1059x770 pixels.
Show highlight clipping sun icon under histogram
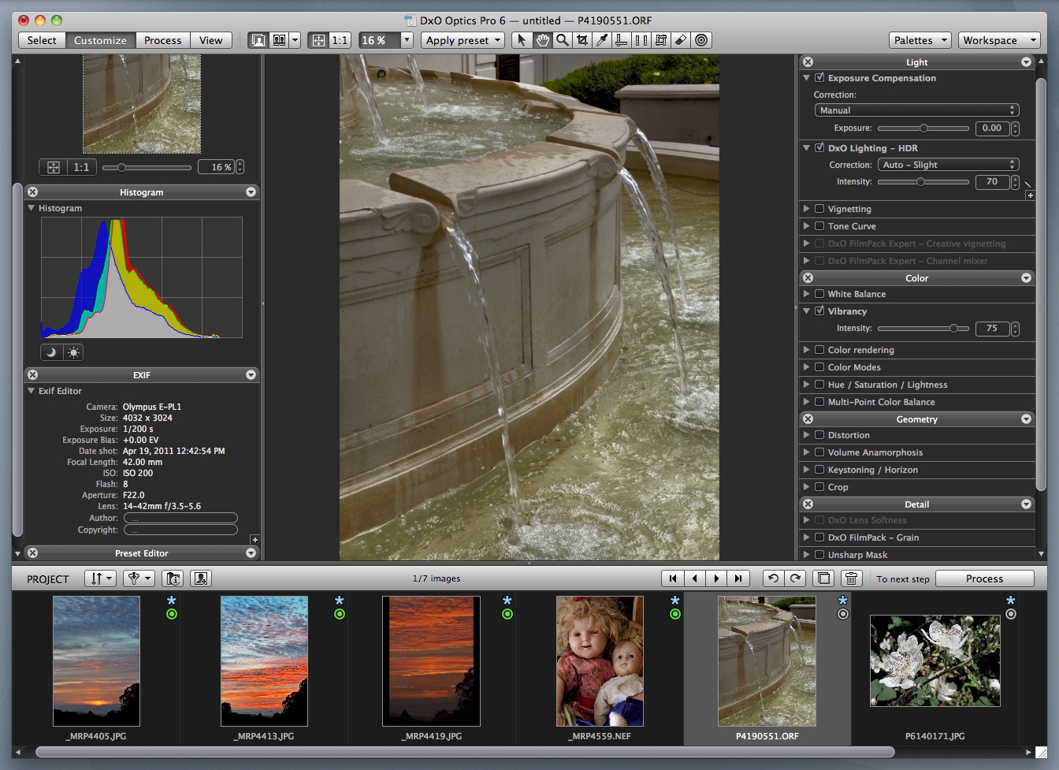73,352
